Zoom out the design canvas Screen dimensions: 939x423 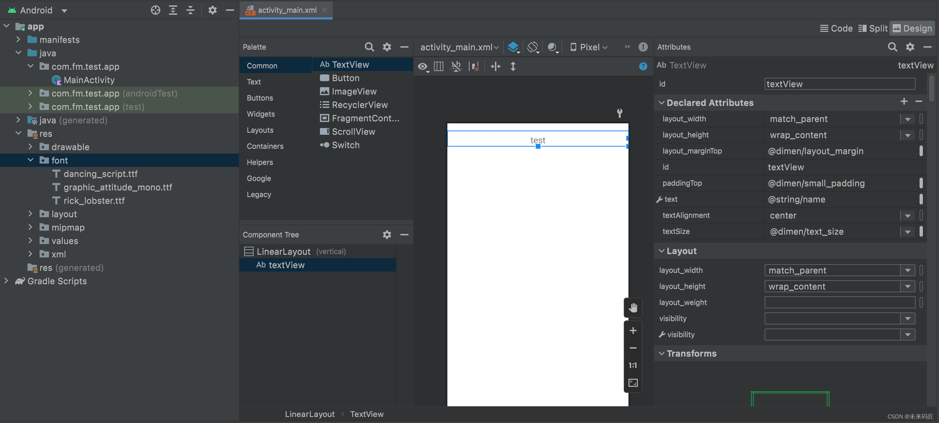633,348
